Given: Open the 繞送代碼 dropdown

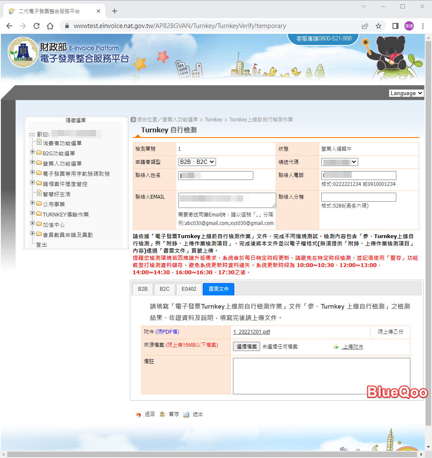Looking at the screenshot, I should coord(339,162).
